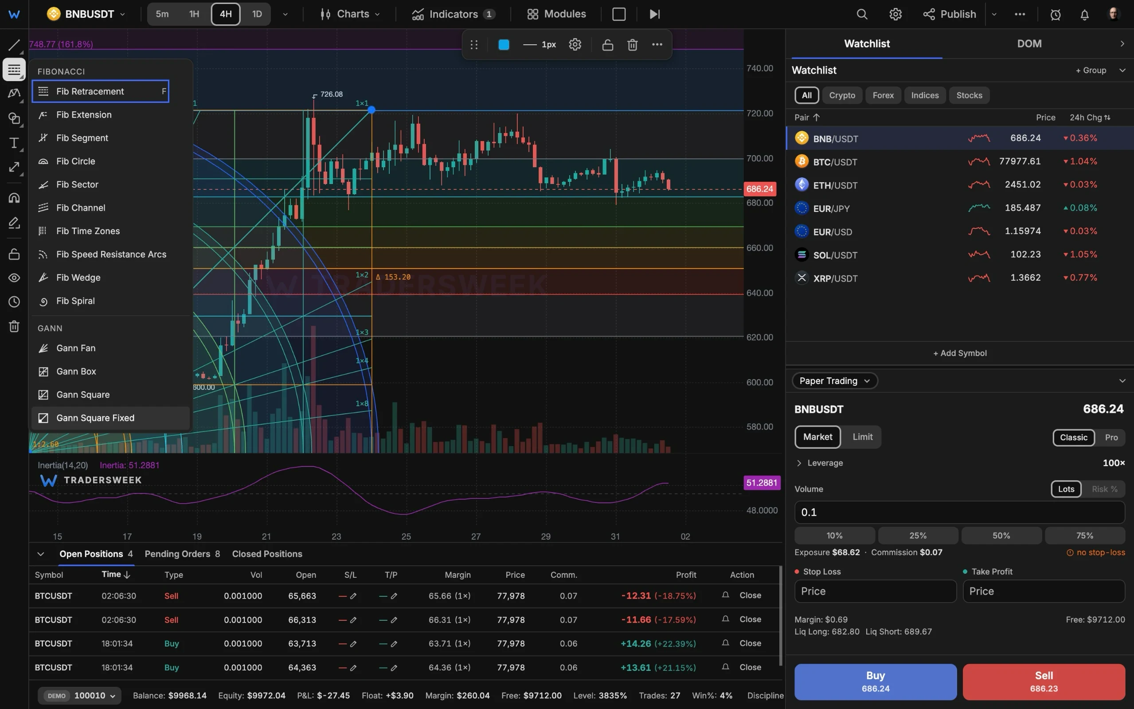Image resolution: width=1134 pixels, height=709 pixels.
Task: Toggle drawing lock in floating toolbar
Action: pos(607,44)
